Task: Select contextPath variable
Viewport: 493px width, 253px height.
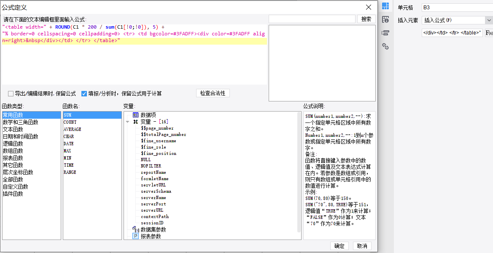Action: pos(155,217)
